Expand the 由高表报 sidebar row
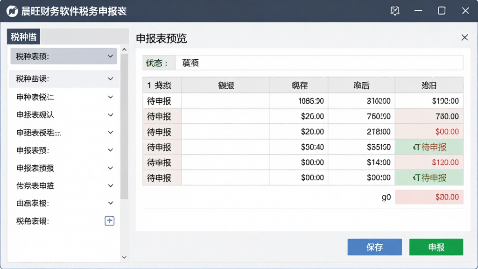The height and width of the screenshot is (269, 478). click(64, 203)
